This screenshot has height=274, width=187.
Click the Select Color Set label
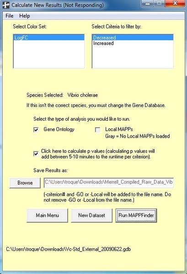[x=30, y=27]
